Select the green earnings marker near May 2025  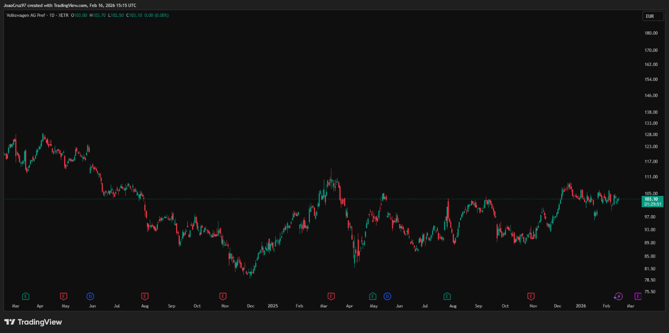373,296
